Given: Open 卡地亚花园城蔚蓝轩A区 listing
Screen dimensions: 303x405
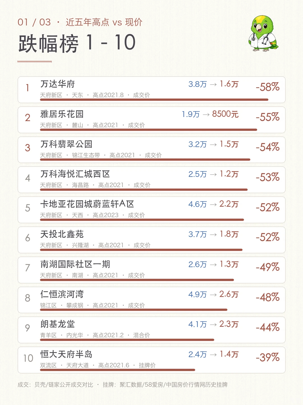Looking at the screenshot, I should click(x=87, y=204).
